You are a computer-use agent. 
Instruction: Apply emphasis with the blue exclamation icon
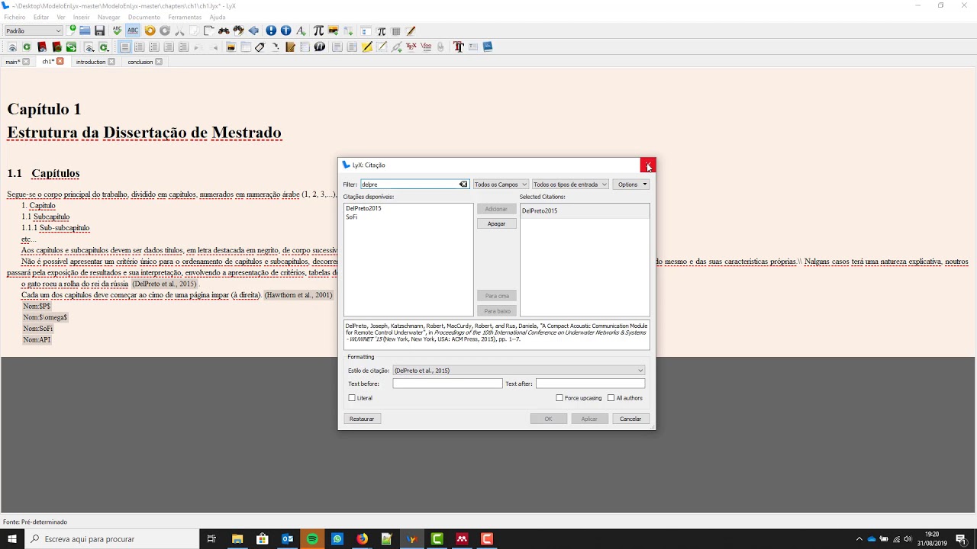[271, 30]
